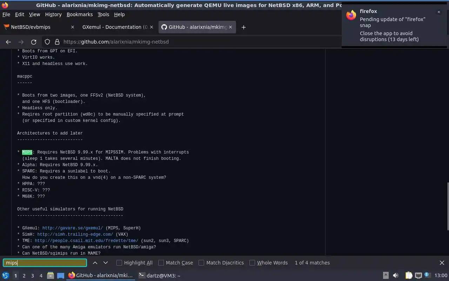Enable Whole Words checkbox
449x281 pixels.
coord(252,263)
